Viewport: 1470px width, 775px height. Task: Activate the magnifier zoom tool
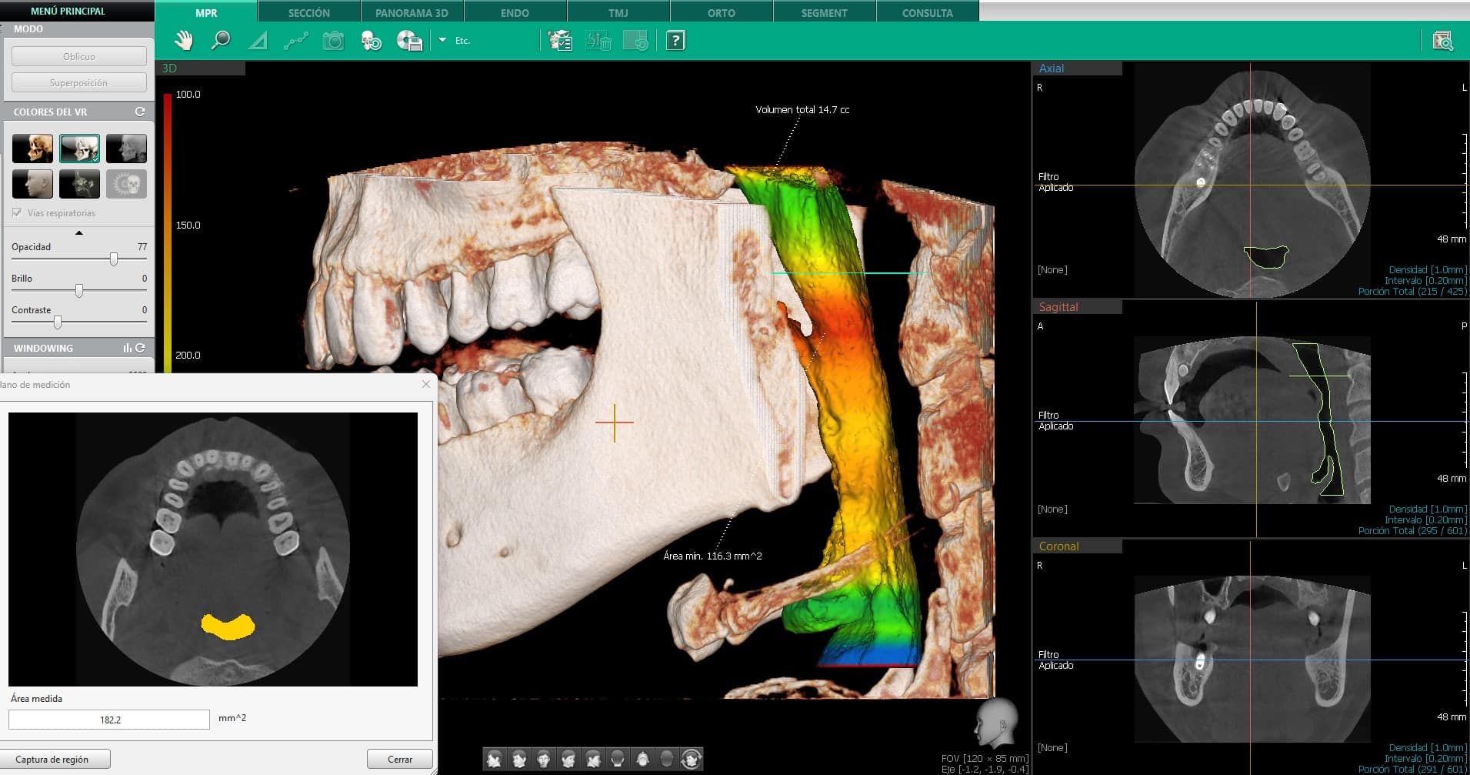coord(221,41)
